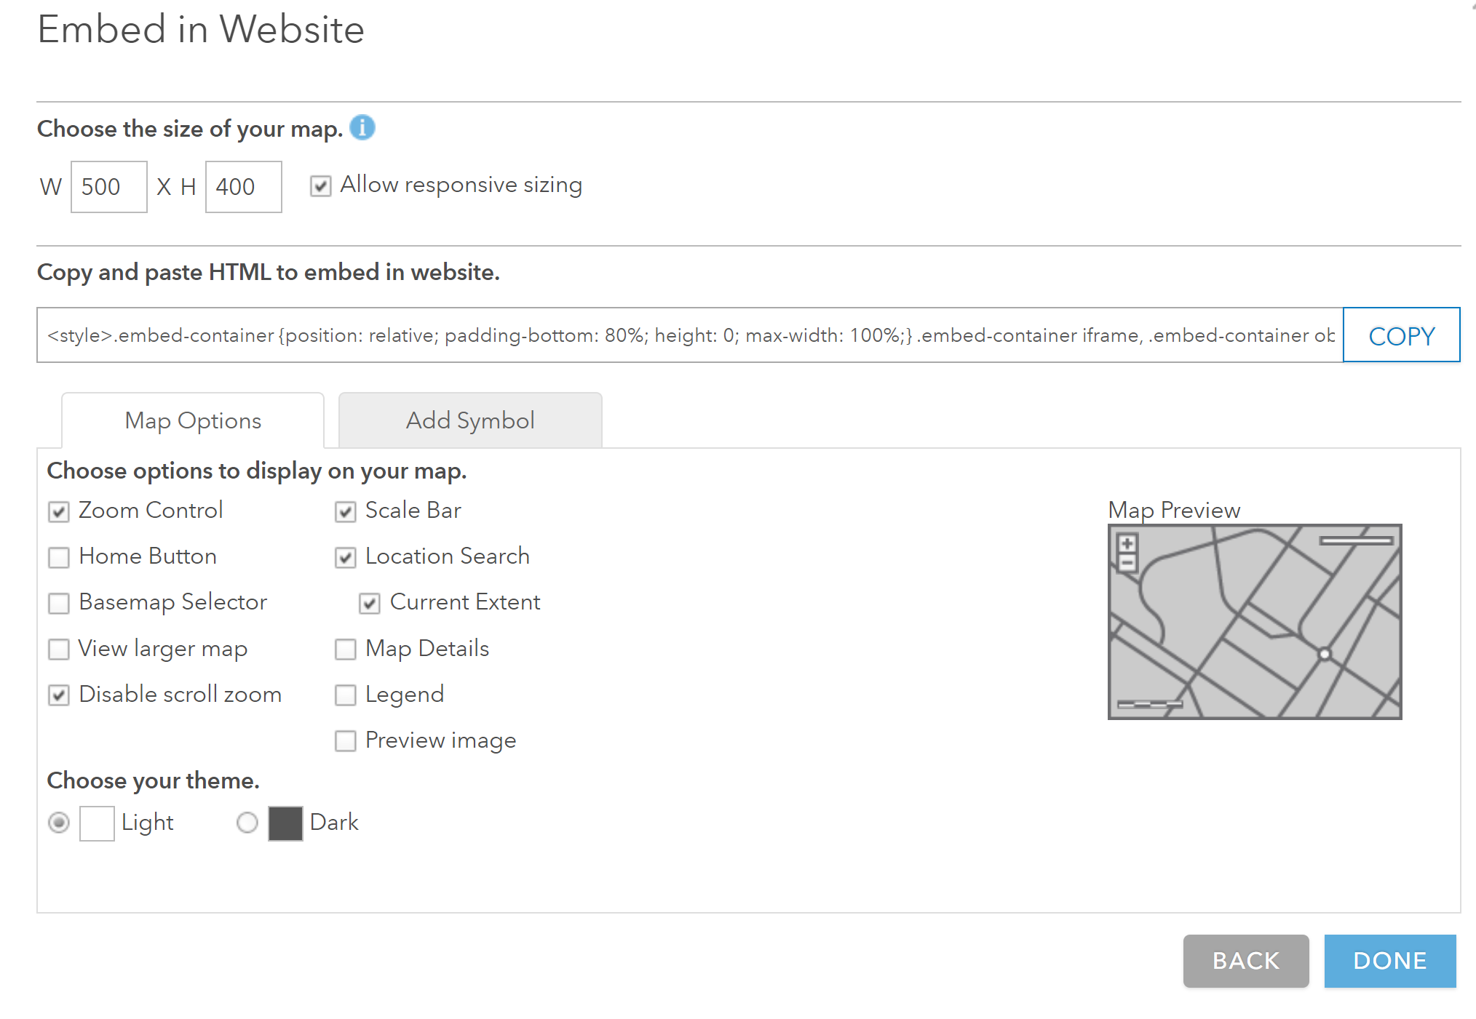Click zoom-in icon on Map Preview

(x=1127, y=543)
